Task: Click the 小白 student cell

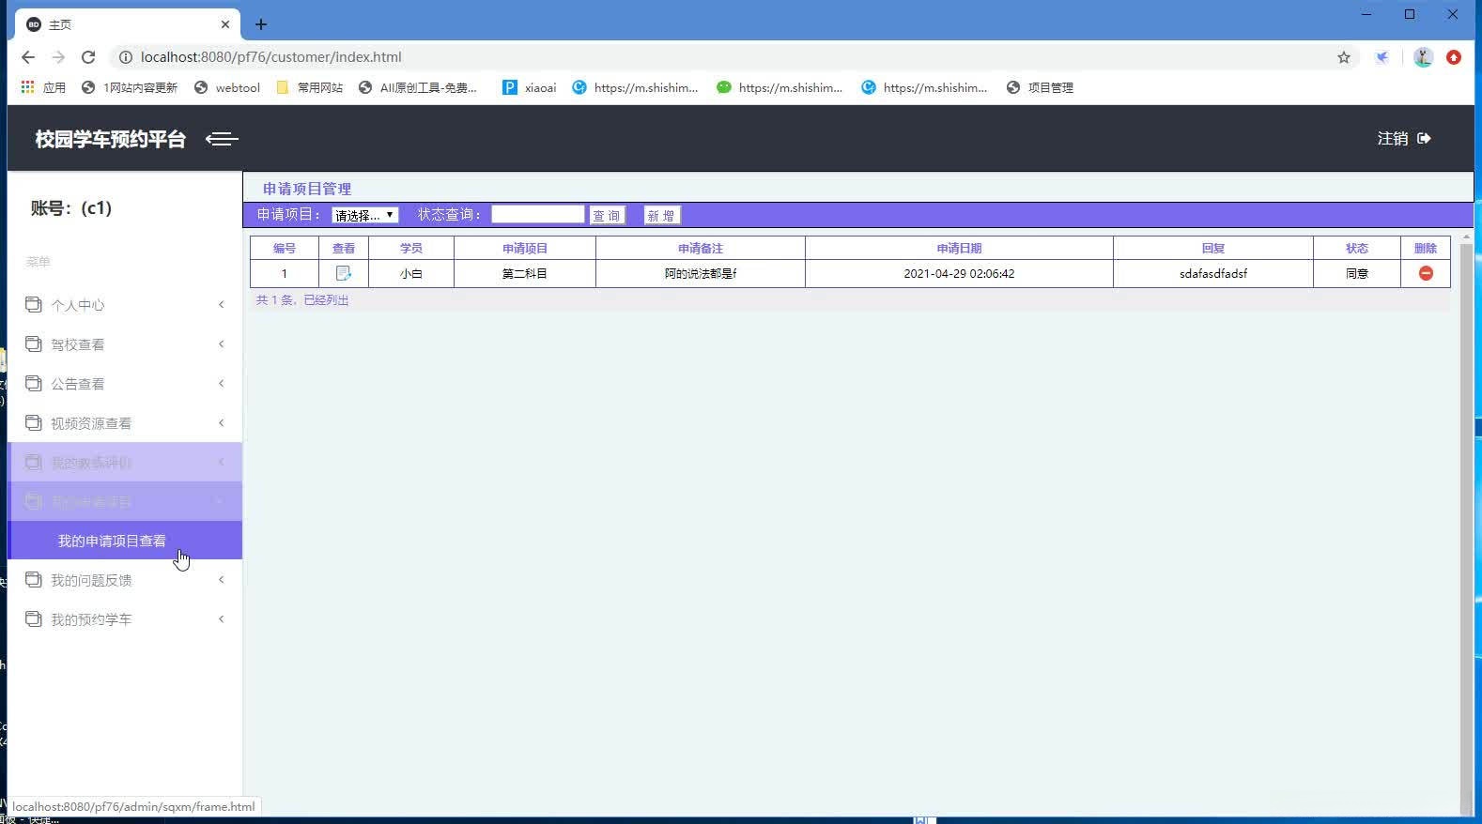Action: click(x=410, y=273)
